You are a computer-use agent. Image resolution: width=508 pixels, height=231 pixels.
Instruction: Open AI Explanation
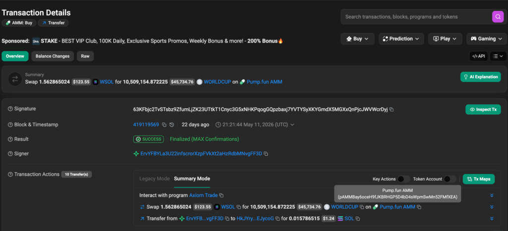480,77
